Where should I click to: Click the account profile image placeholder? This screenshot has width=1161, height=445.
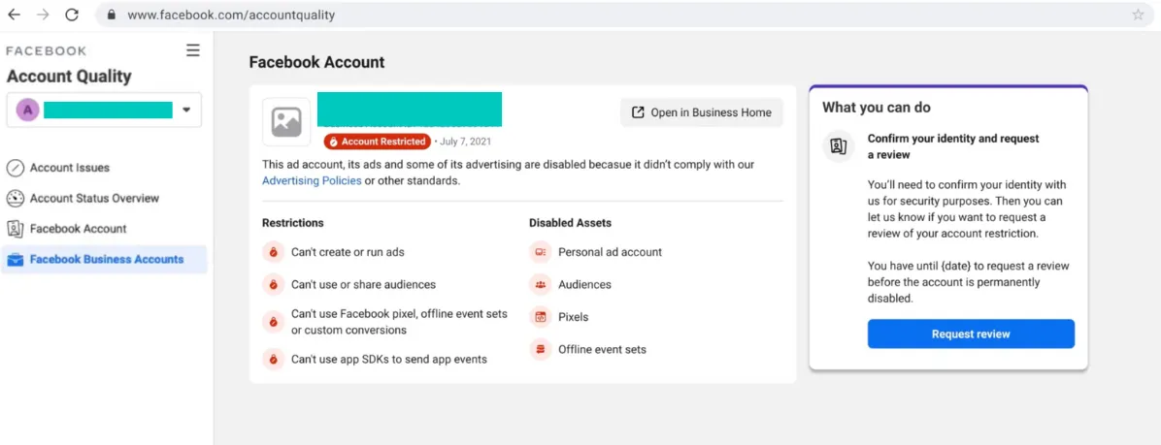[x=286, y=122]
